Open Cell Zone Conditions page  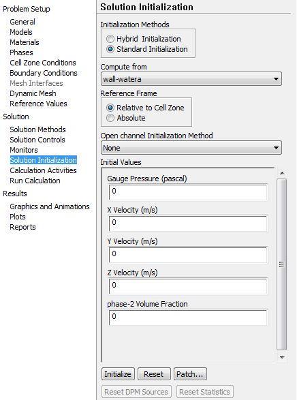(43, 63)
